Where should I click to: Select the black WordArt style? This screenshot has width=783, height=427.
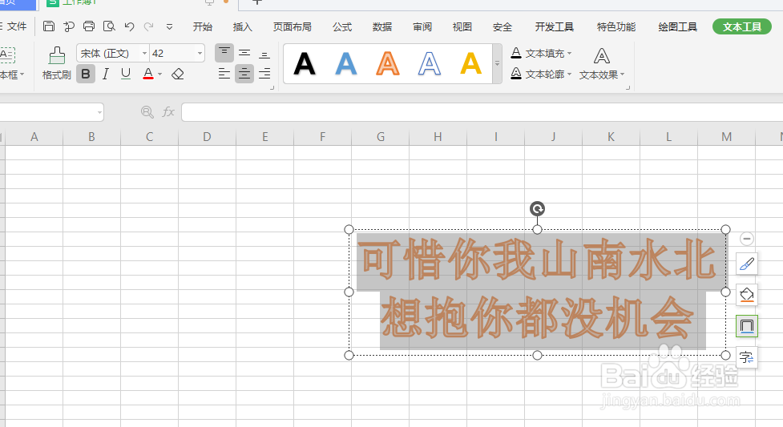click(305, 64)
